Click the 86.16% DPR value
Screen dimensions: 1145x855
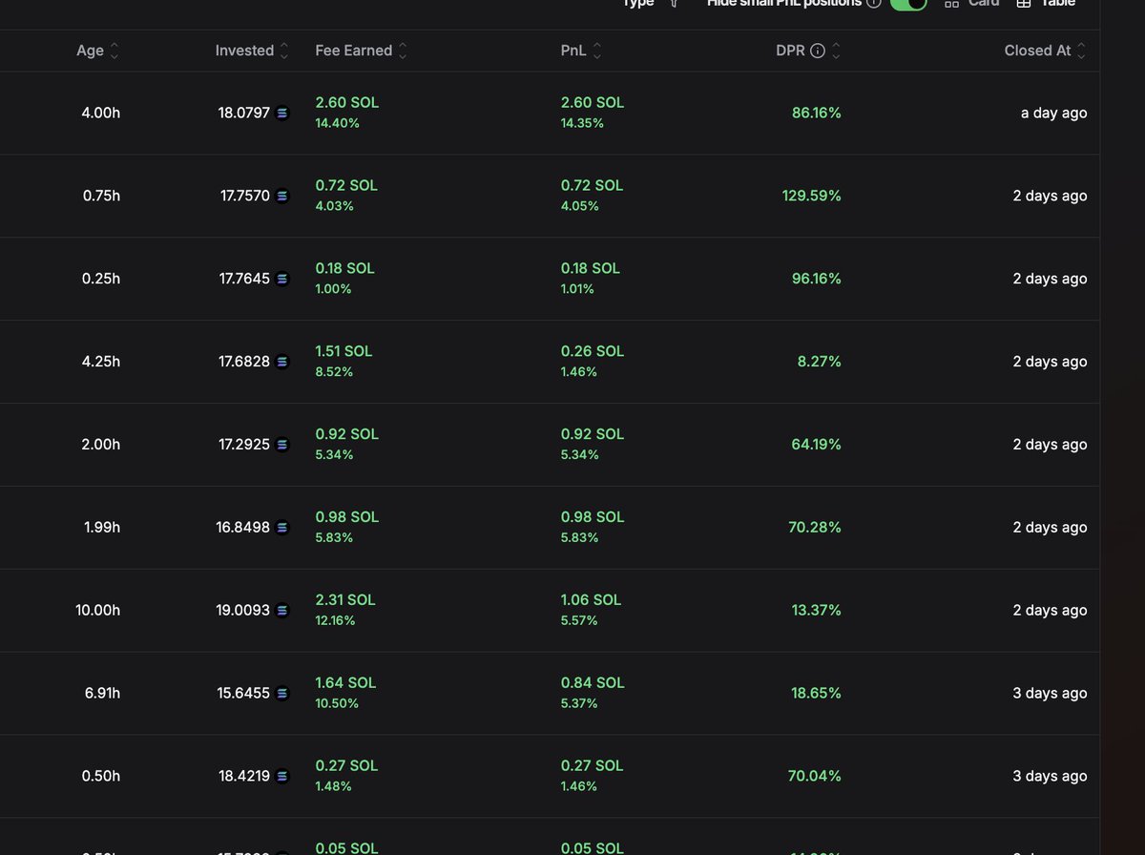tap(817, 114)
